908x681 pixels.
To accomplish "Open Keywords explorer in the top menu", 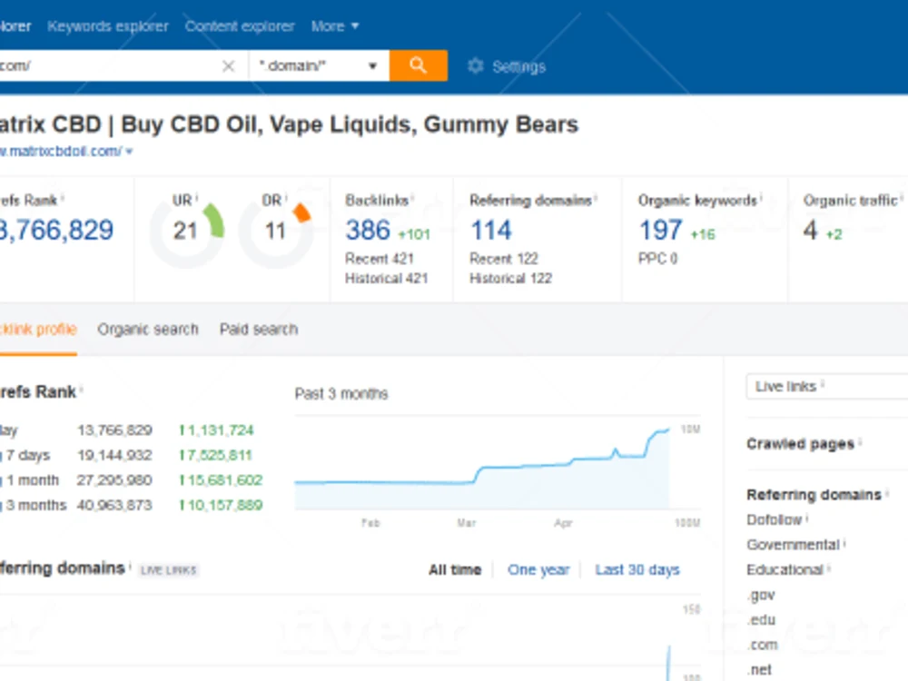I will pos(108,26).
